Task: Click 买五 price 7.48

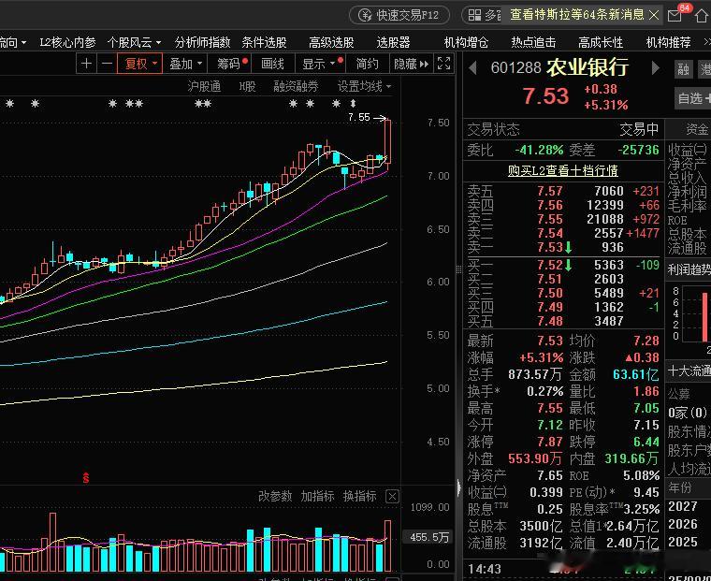Action: tap(549, 321)
